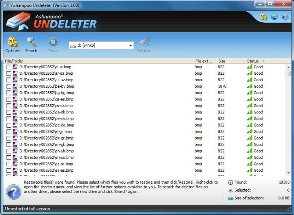Click the Ashampoo Undeleter eraser logo
Viewport: 294px width, 215px height.
coord(18,21)
